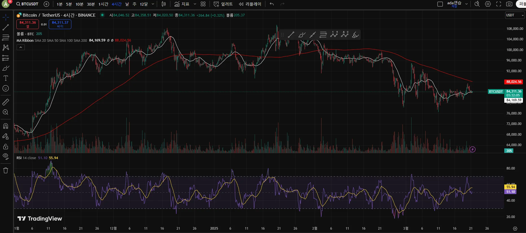Select the Text tool in left sidebar
This screenshot has height=233, width=526.
pos(6,78)
